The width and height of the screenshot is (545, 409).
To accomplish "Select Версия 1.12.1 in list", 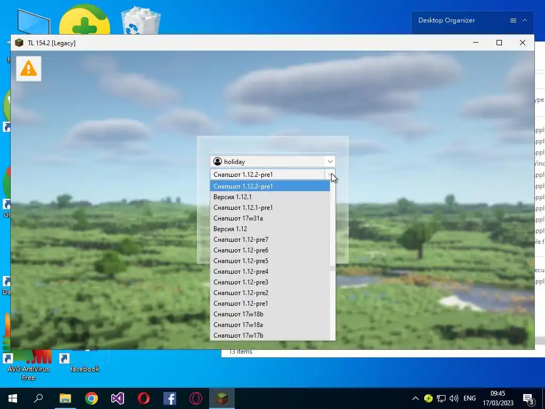I will 270,197.
